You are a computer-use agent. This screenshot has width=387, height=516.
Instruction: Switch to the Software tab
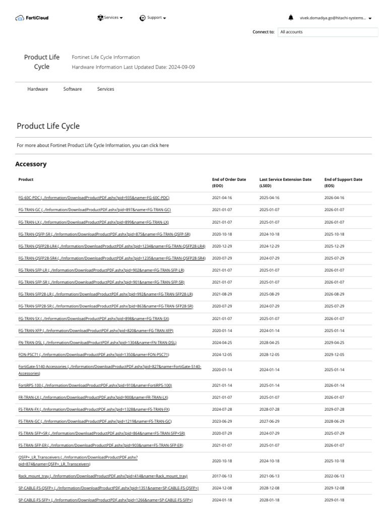(x=73, y=89)
